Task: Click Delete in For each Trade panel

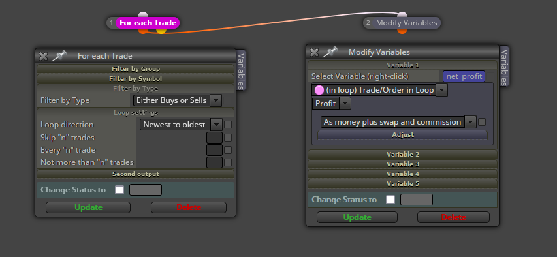Action: tap(189, 207)
